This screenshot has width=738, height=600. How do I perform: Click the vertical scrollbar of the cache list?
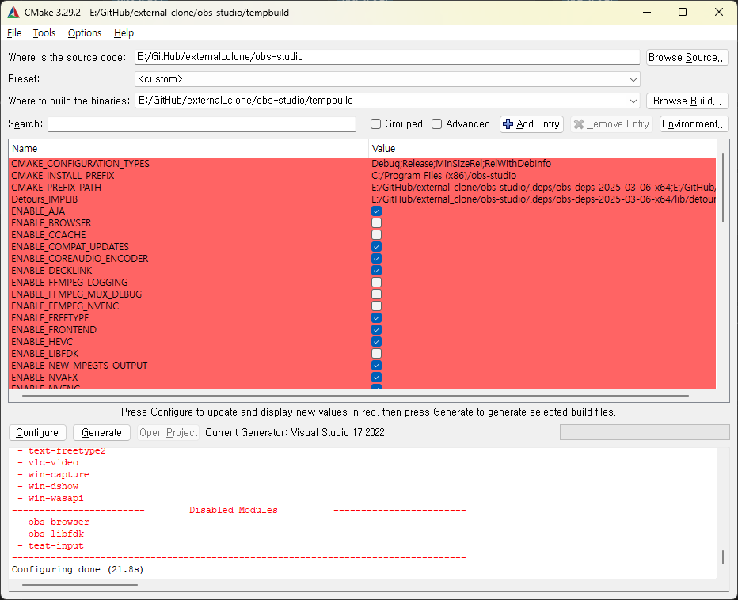pyautogui.click(x=723, y=188)
